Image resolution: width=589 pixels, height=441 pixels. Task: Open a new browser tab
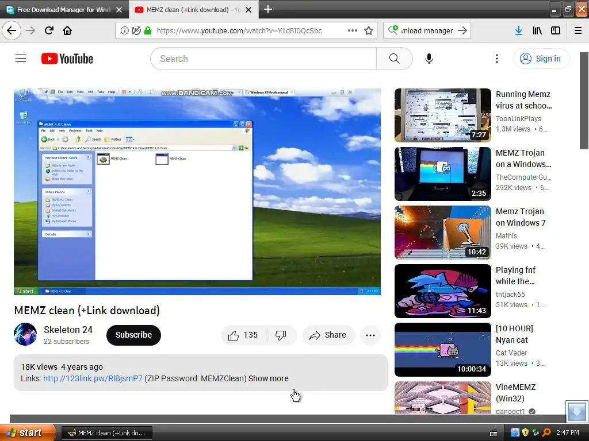[x=268, y=9]
